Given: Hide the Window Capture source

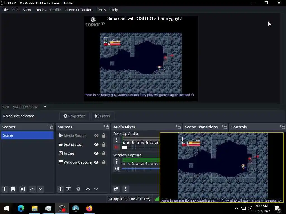Looking at the screenshot, I should point(96,162).
